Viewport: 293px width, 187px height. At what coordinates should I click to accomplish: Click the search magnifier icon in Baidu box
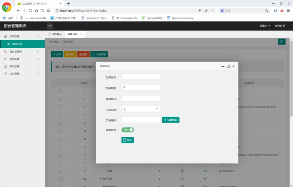(x=267, y=11)
